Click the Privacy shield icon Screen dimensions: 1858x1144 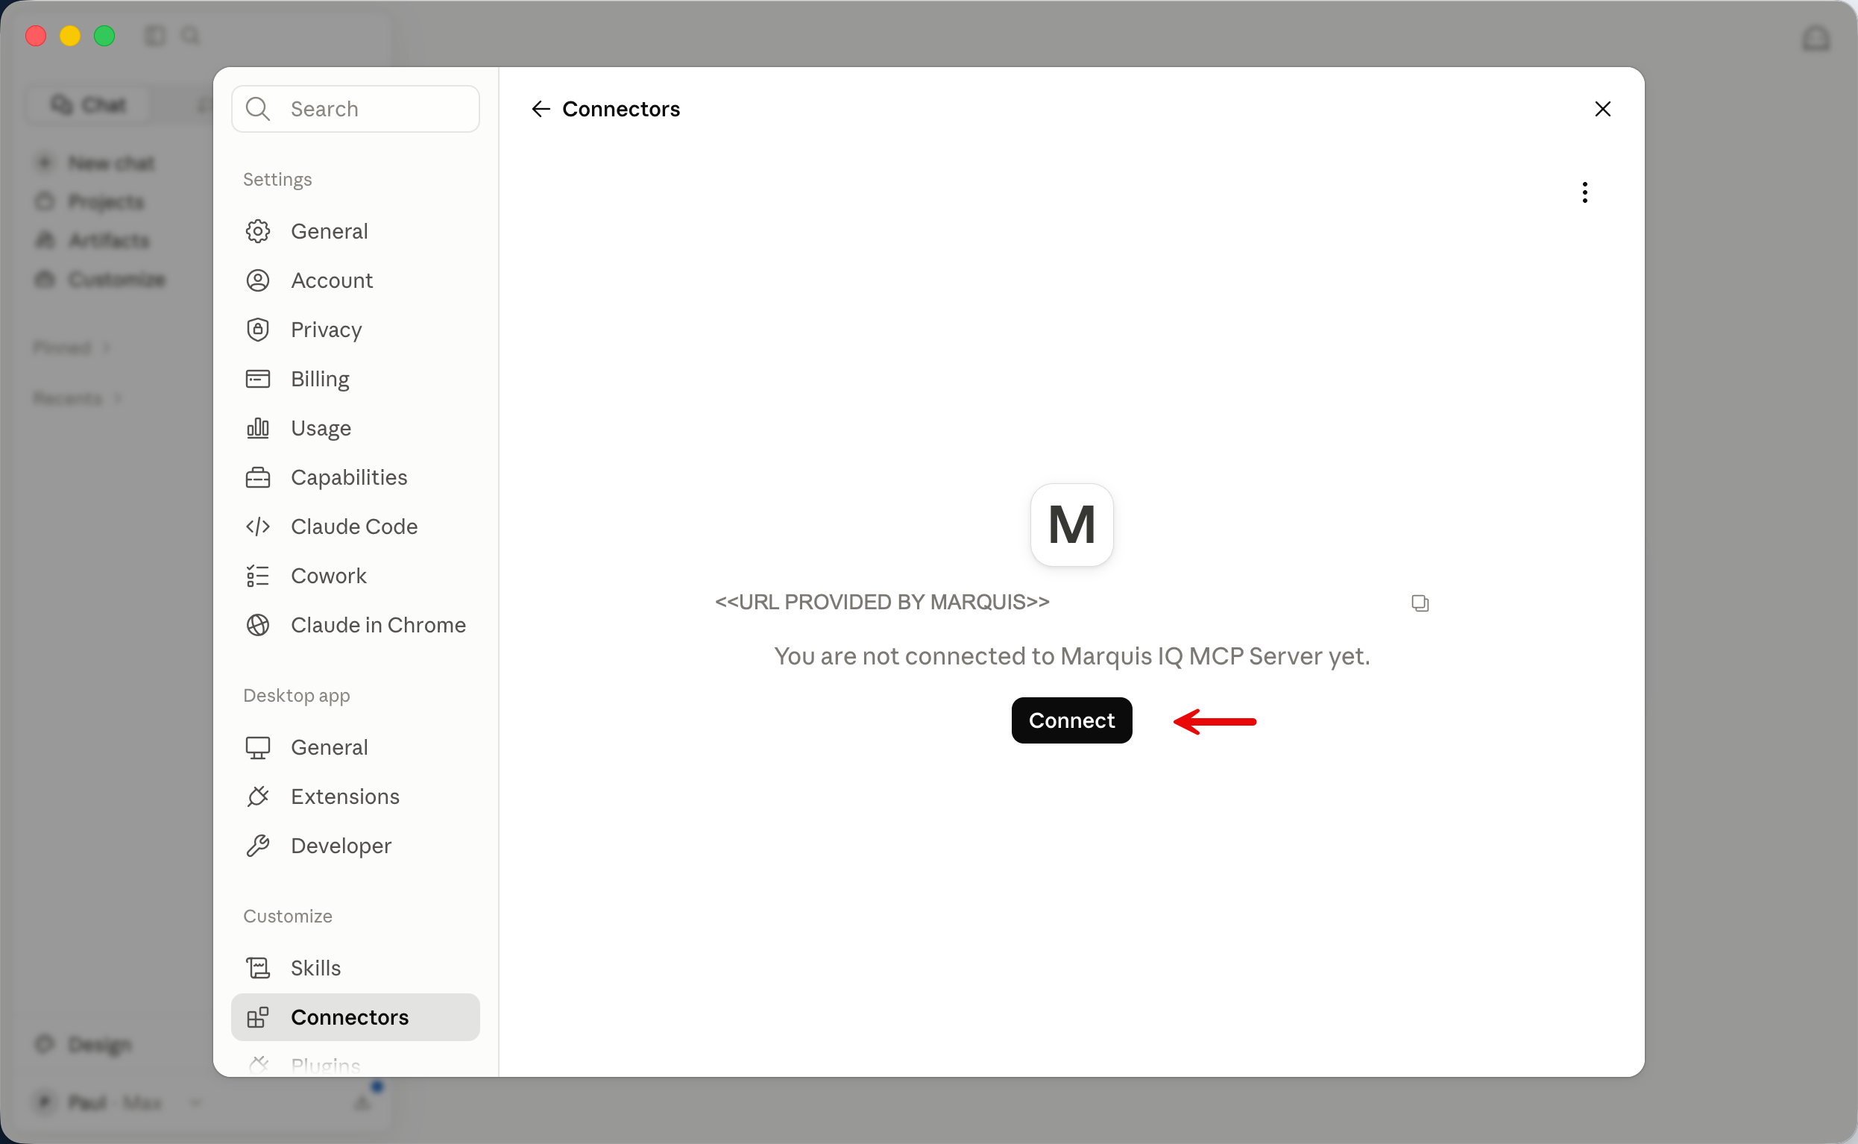[x=258, y=330]
